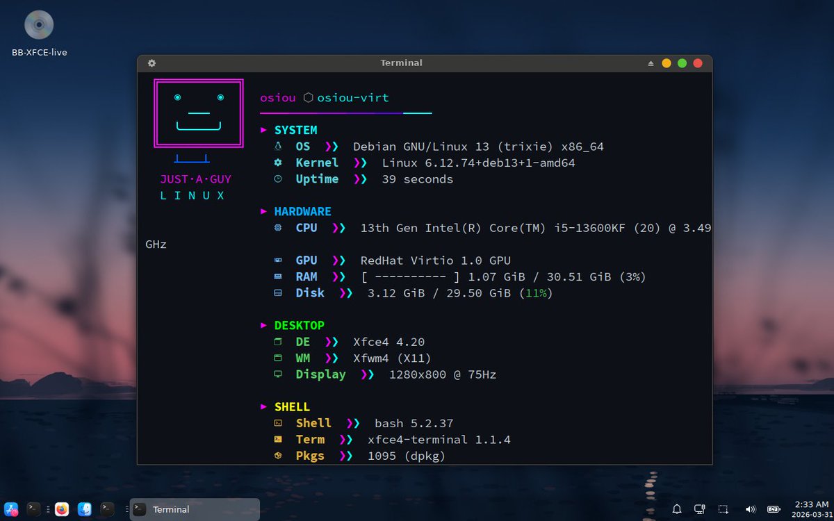Open the volume speaker icon in tray
This screenshot has width=834, height=521.
(x=751, y=509)
